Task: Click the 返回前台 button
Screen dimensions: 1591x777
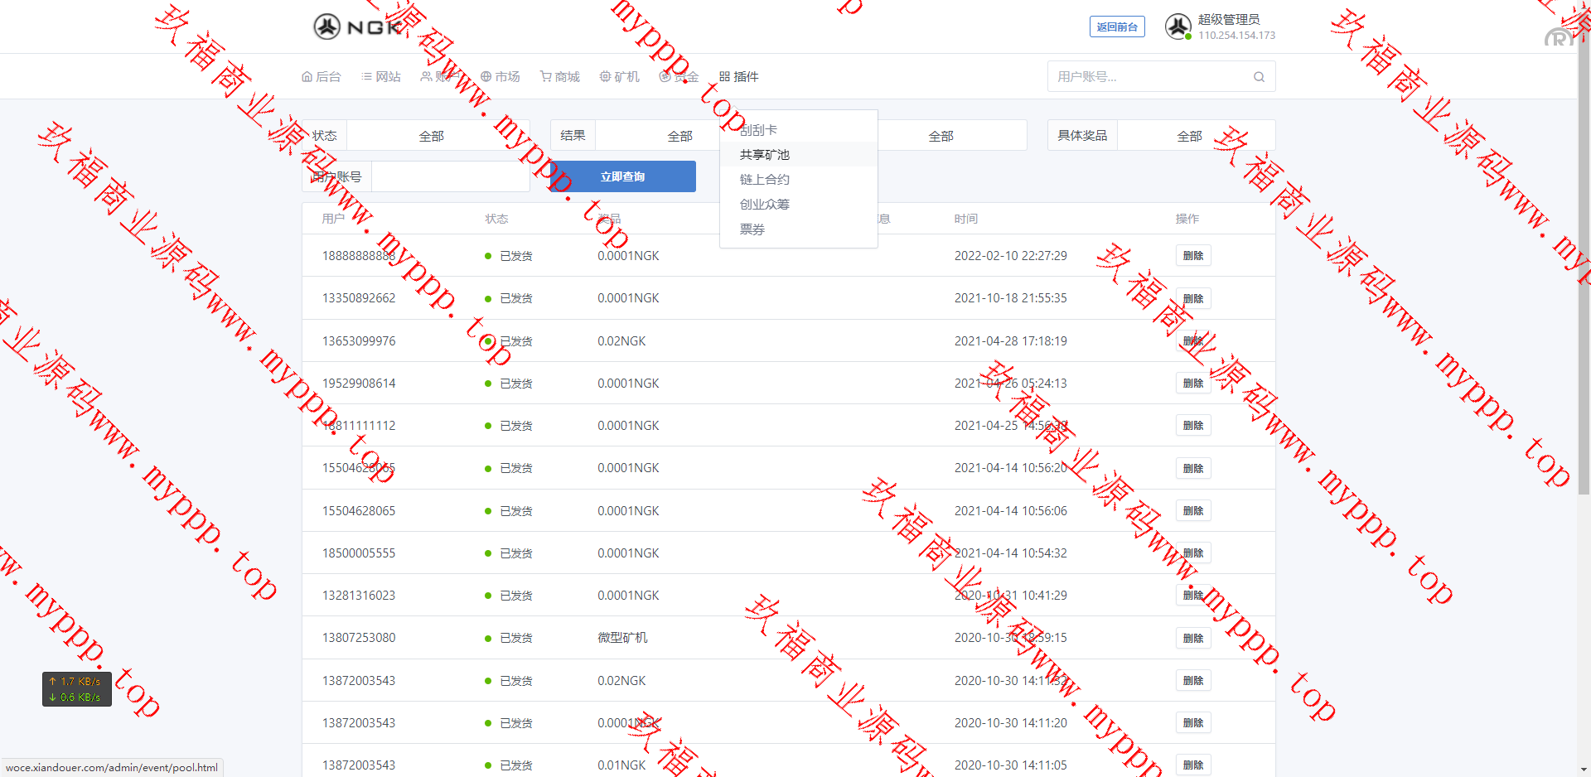Action: (1116, 27)
